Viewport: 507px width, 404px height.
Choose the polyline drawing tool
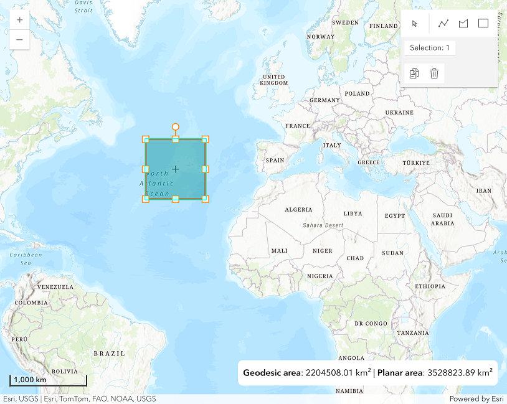tap(443, 24)
